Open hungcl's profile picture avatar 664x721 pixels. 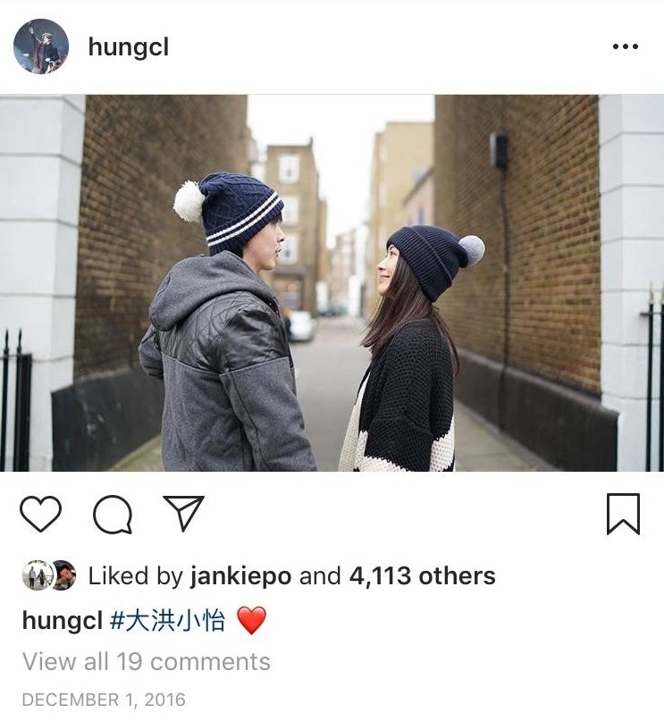pos(41,46)
